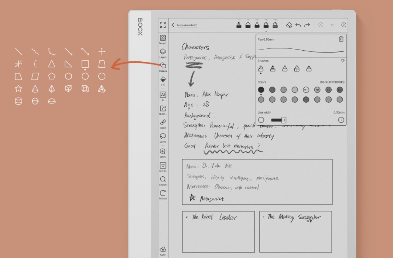Click 'The Memory Smuggler' text box
Viewport: 393px width, 258px height.
(296, 232)
